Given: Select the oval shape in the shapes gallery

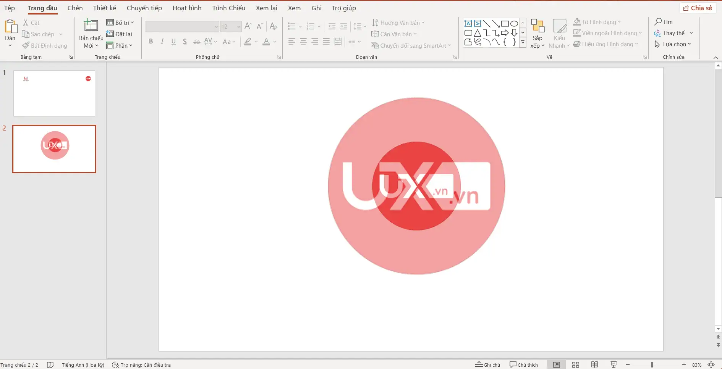Looking at the screenshot, I should pos(513,23).
